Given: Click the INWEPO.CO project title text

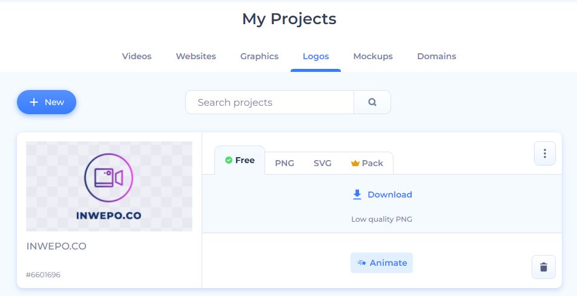Looking at the screenshot, I should click(x=56, y=246).
